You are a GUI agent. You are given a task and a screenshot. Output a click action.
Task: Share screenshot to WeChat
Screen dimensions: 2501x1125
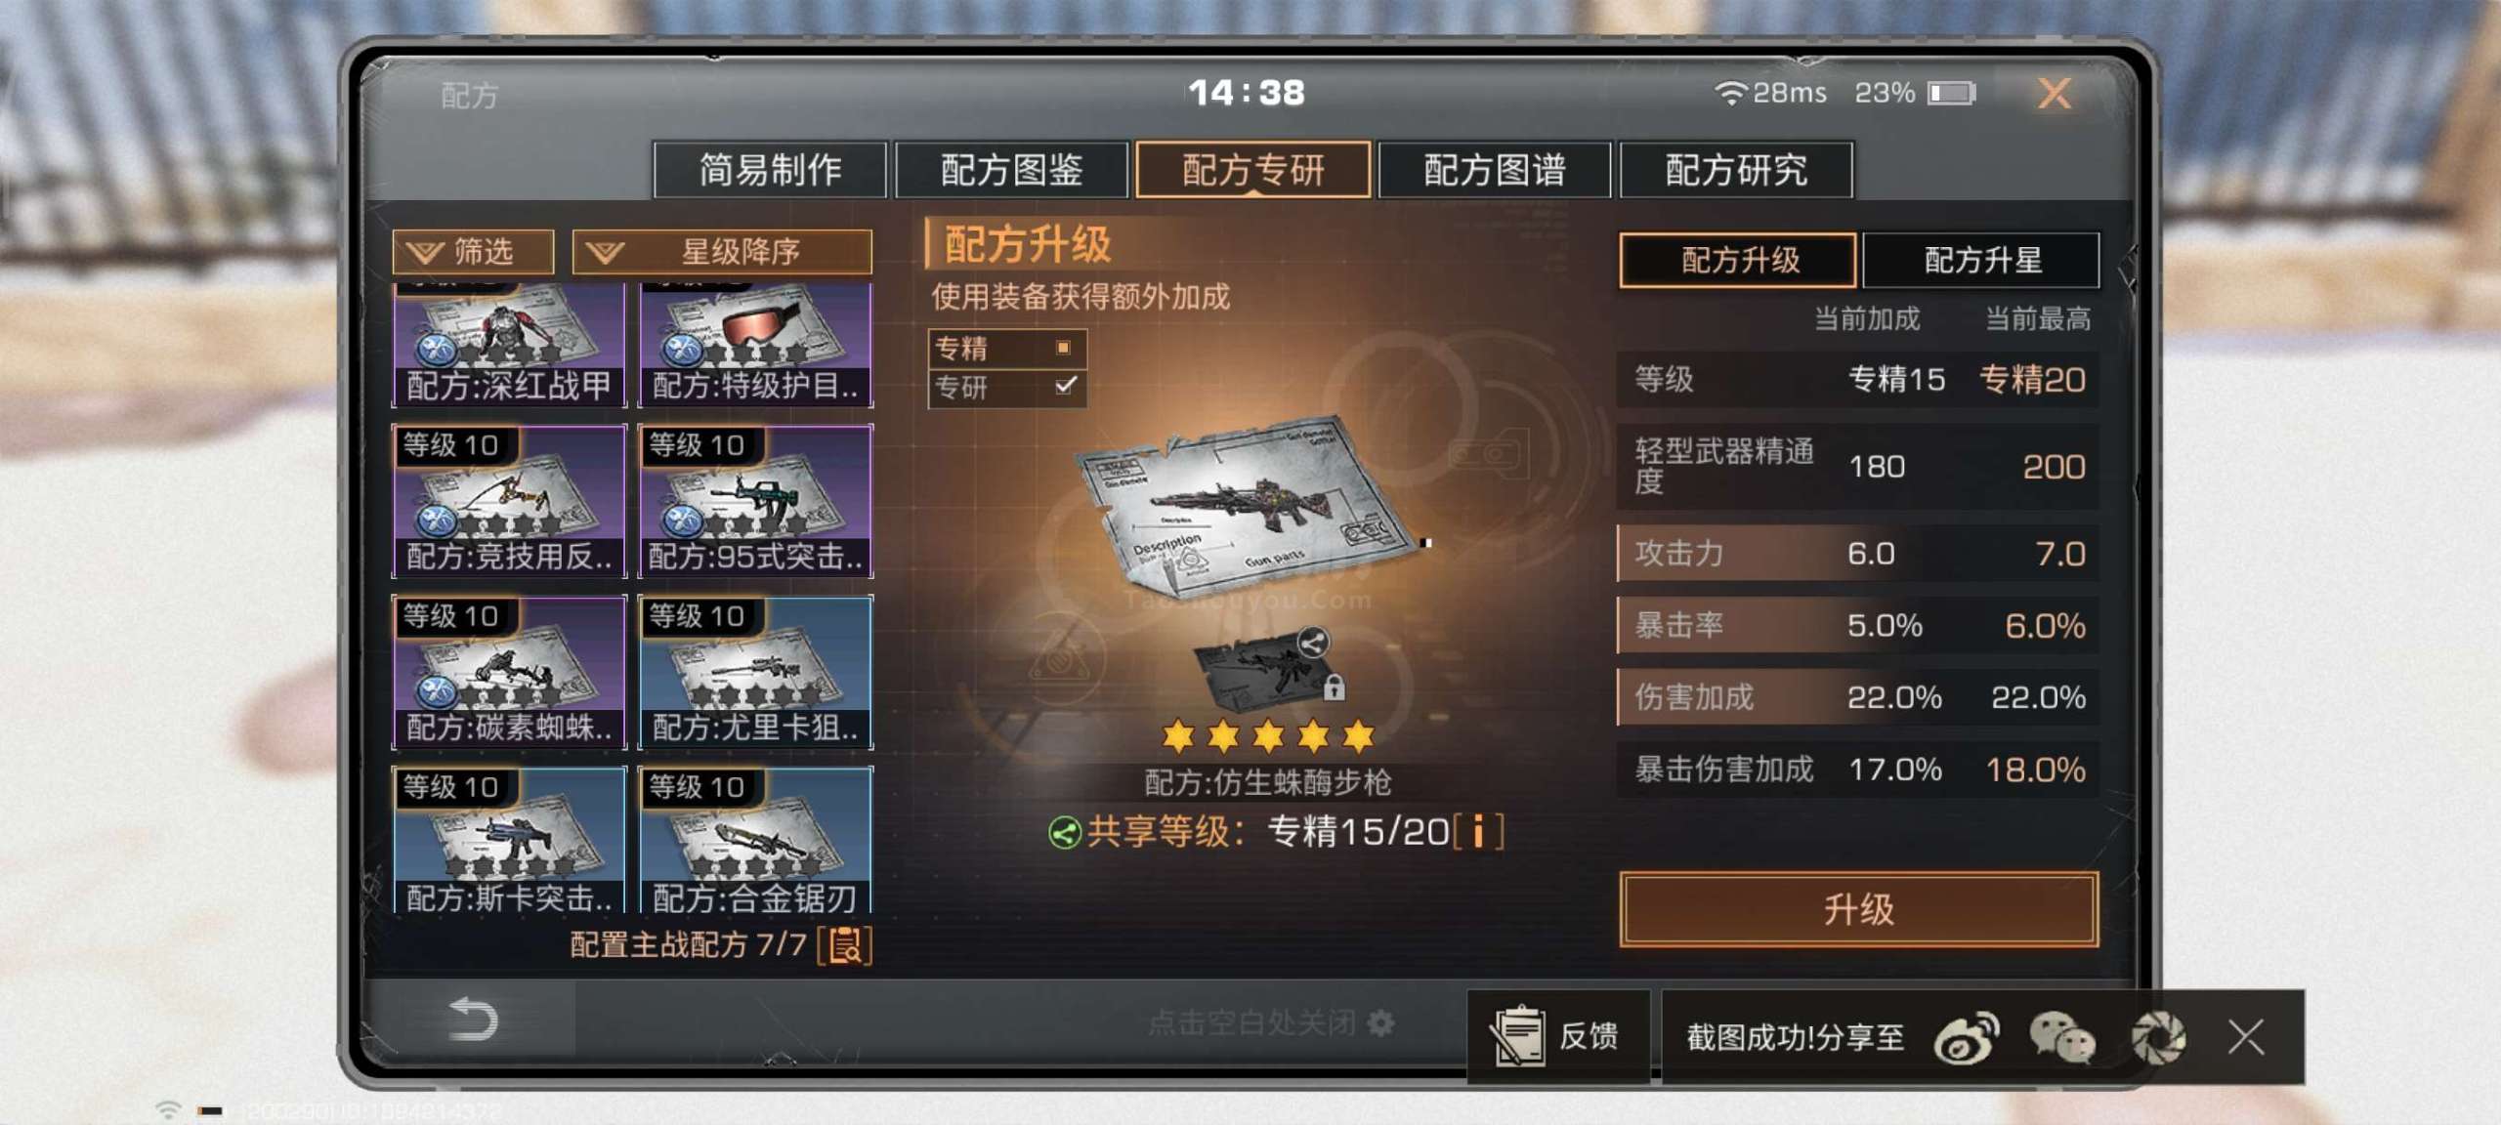click(x=2061, y=1037)
